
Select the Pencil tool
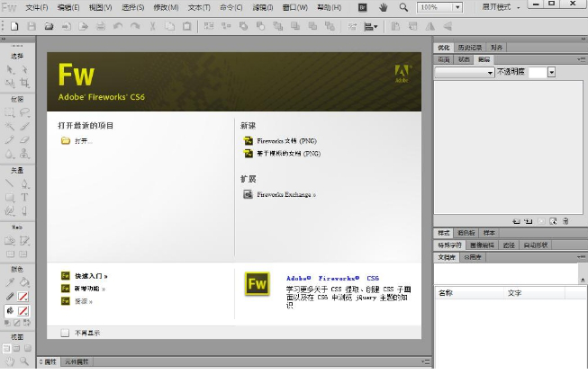coord(10,140)
